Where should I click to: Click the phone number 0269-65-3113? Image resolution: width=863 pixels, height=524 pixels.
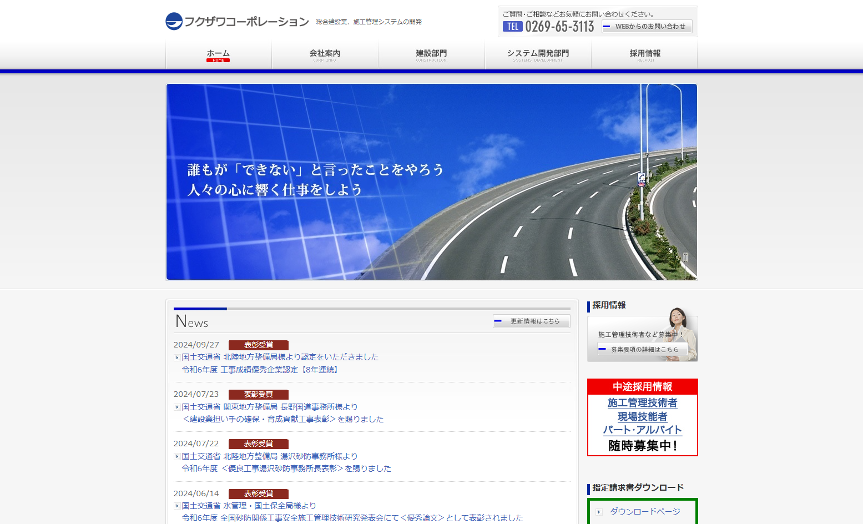pos(559,26)
